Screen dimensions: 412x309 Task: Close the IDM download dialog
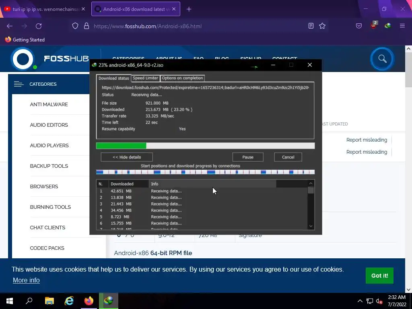310,65
